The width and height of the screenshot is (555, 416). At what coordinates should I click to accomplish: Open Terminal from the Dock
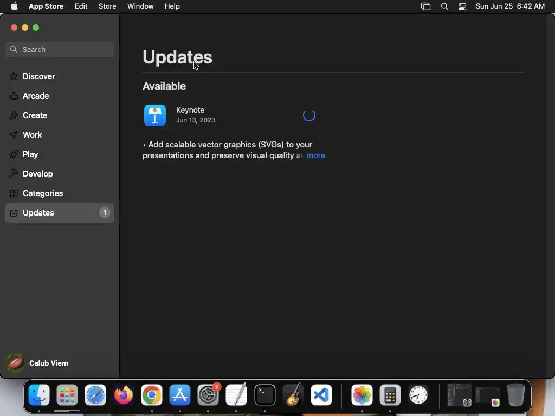click(264, 395)
